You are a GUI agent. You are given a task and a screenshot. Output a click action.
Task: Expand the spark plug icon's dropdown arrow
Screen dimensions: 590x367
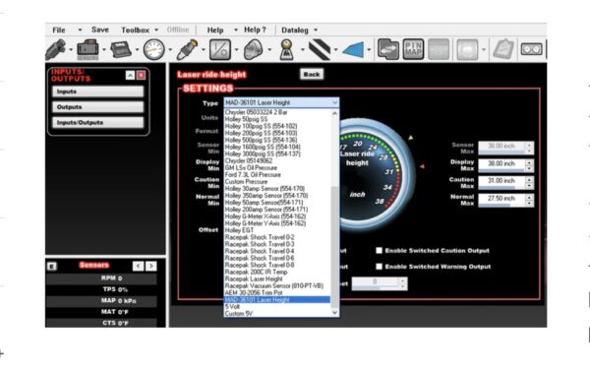(204, 49)
